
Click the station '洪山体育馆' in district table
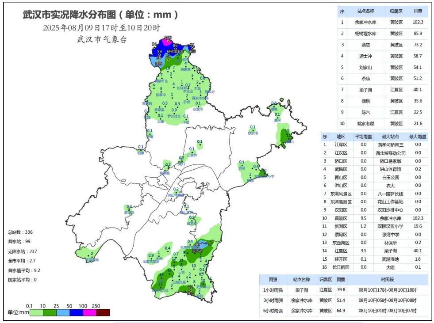coord(390,169)
